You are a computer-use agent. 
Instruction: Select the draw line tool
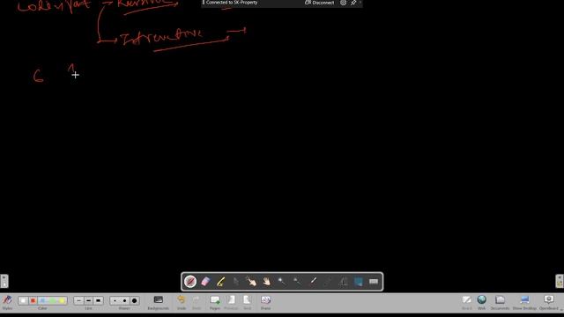pyautogui.click(x=328, y=282)
